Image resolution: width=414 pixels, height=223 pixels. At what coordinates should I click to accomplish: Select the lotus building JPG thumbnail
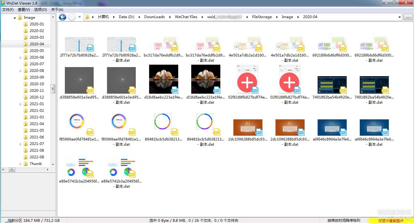click(x=164, y=79)
